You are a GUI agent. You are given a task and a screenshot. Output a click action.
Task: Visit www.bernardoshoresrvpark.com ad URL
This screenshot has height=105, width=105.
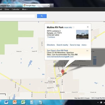pyautogui.click(x=60, y=57)
